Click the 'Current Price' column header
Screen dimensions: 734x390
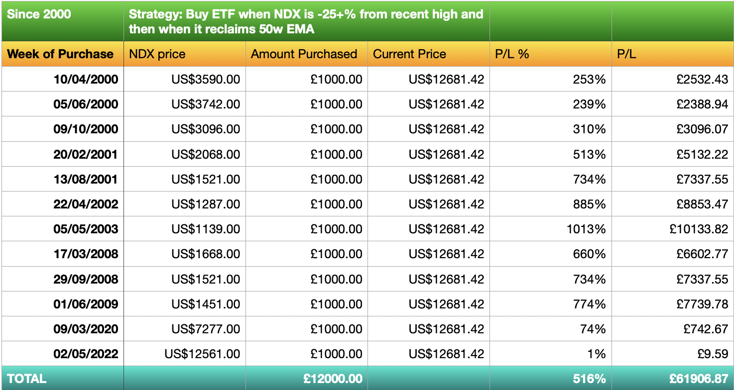(429, 54)
